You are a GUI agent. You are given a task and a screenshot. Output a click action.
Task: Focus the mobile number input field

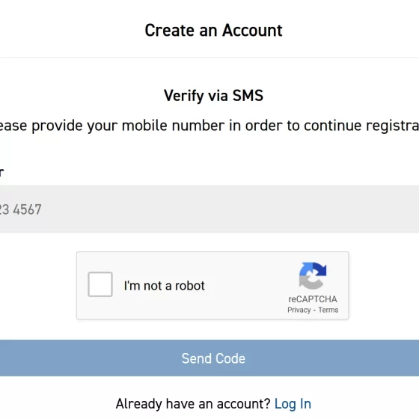pyautogui.click(x=209, y=209)
